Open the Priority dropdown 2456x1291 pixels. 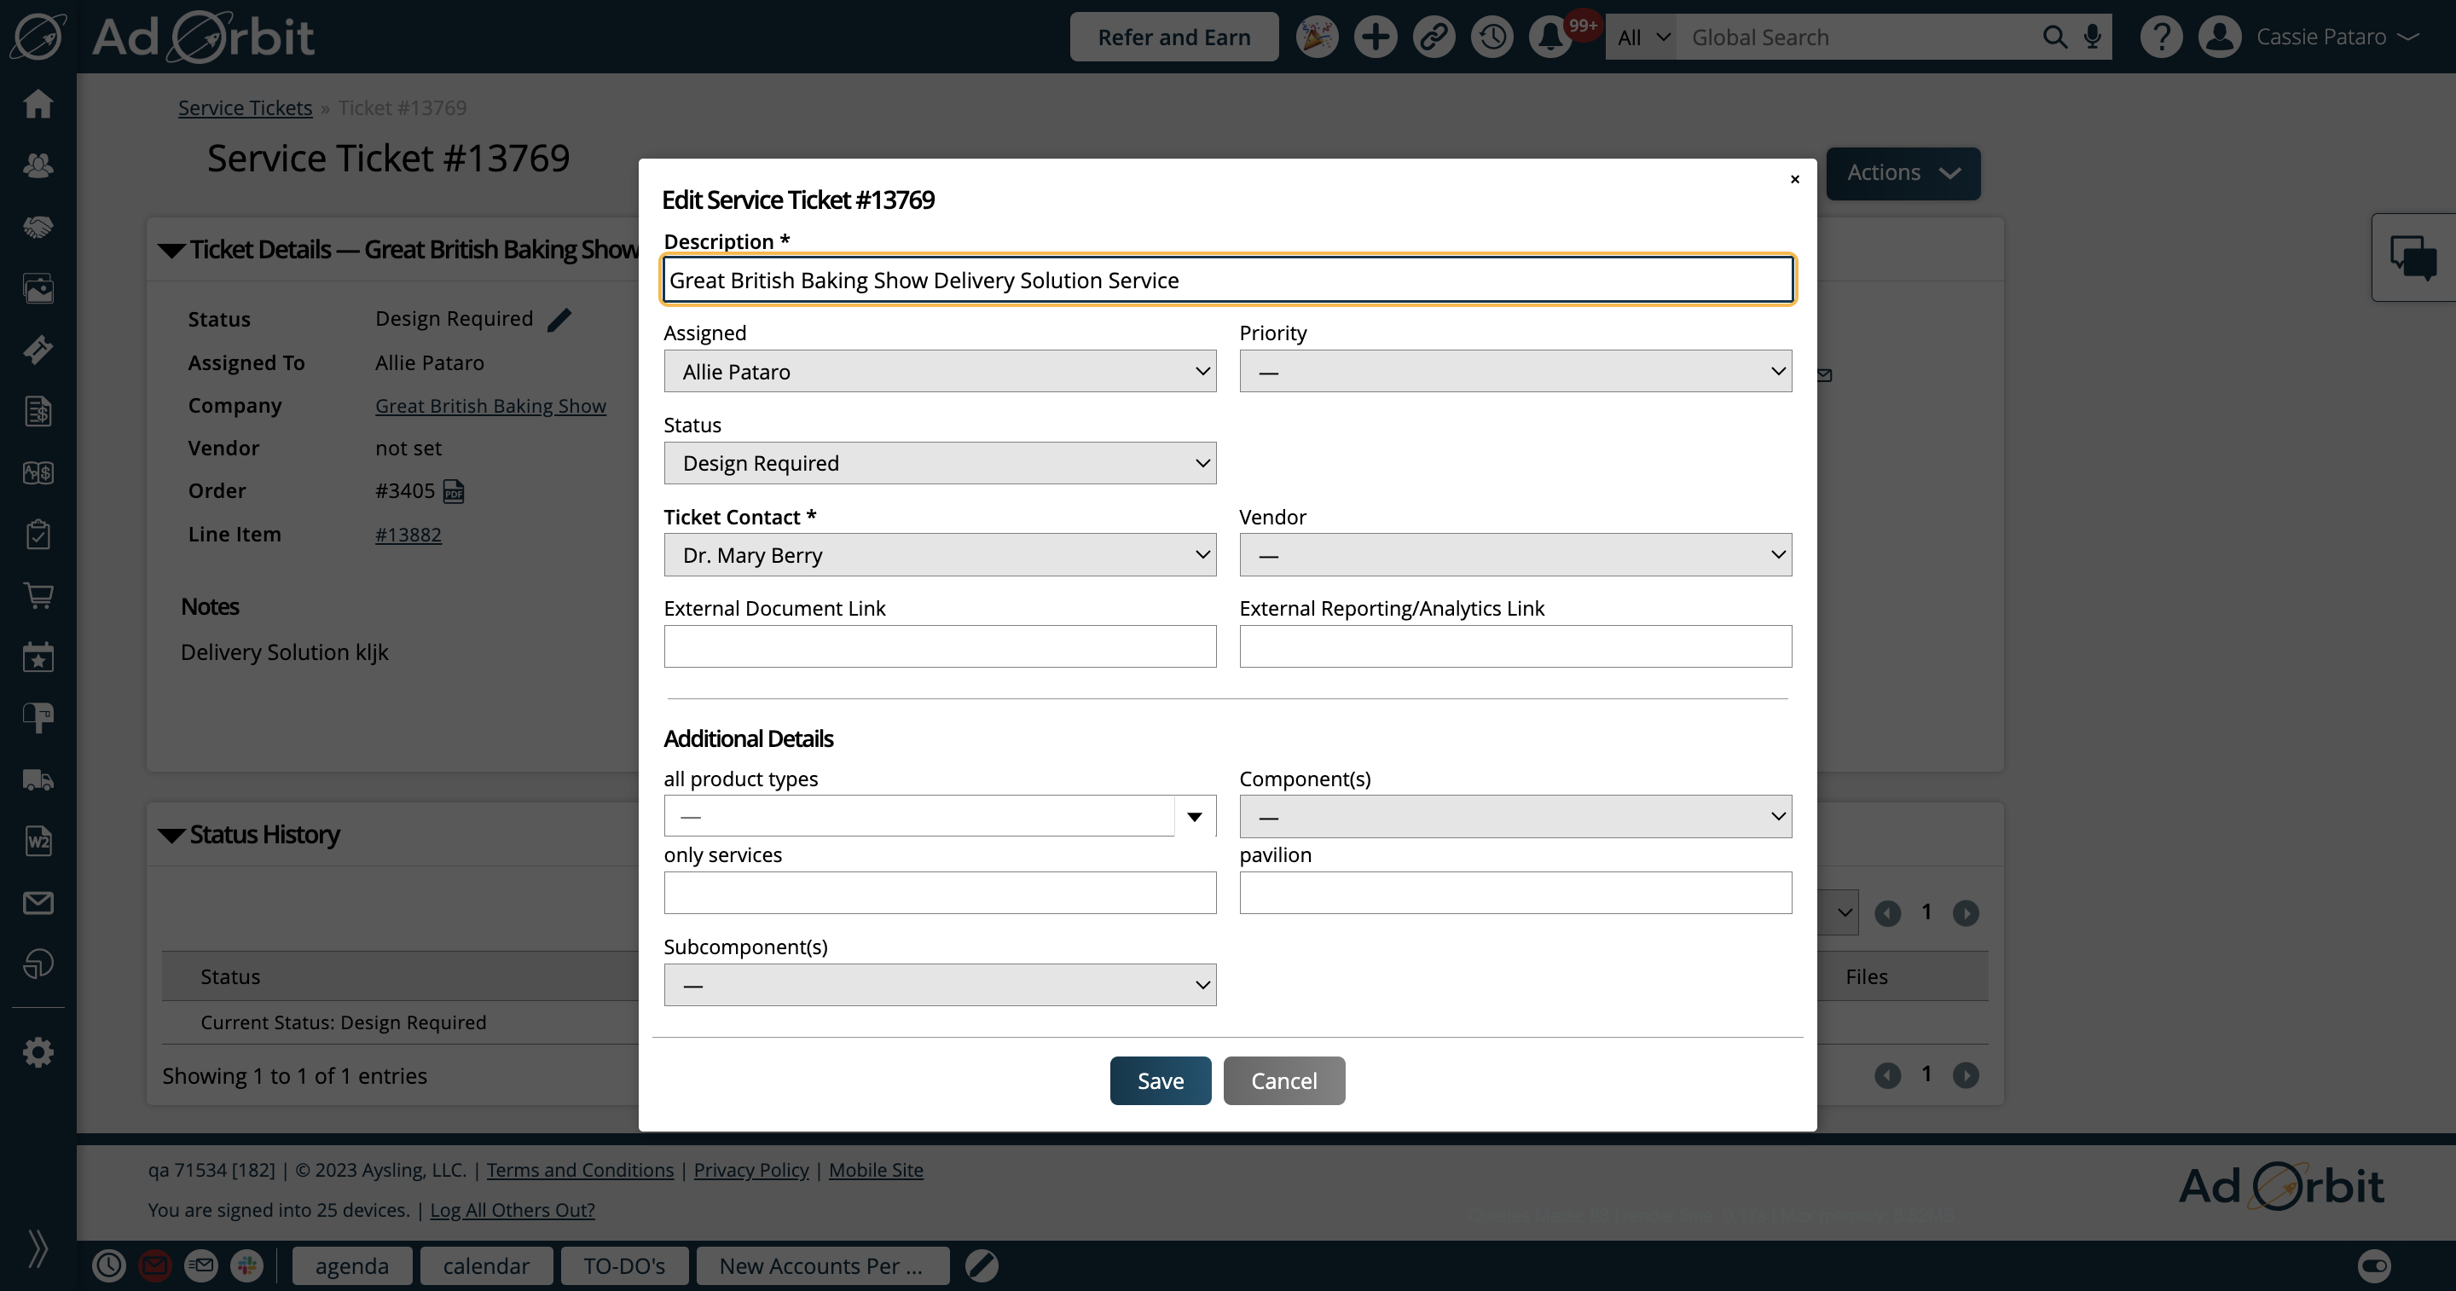pos(1515,372)
